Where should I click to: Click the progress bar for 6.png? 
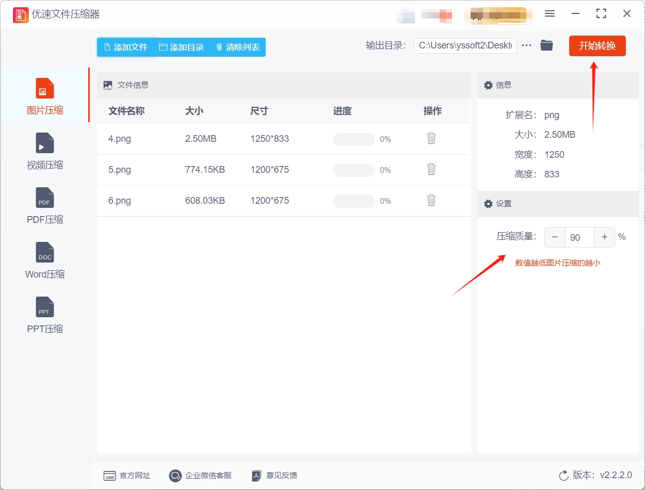(354, 201)
